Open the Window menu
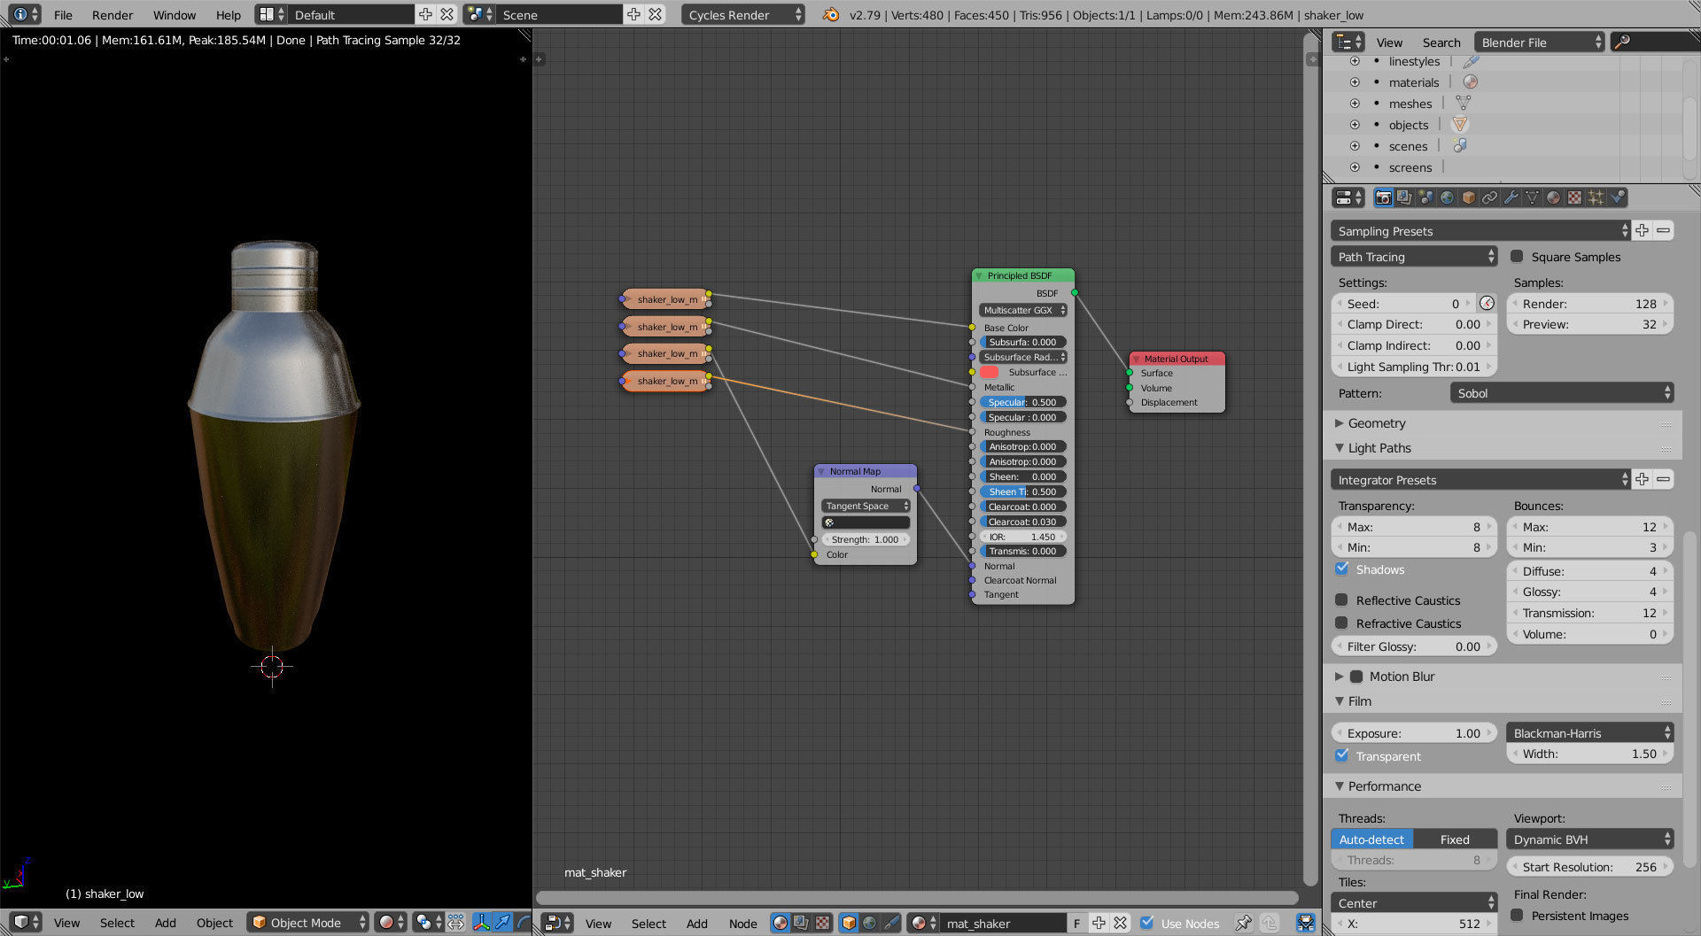1701x936 pixels. click(175, 15)
